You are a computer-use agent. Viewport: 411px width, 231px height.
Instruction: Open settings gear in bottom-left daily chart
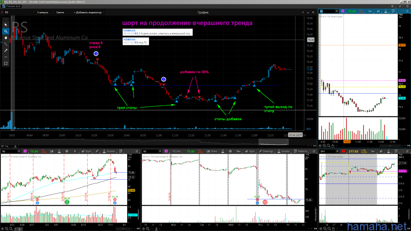67,151
